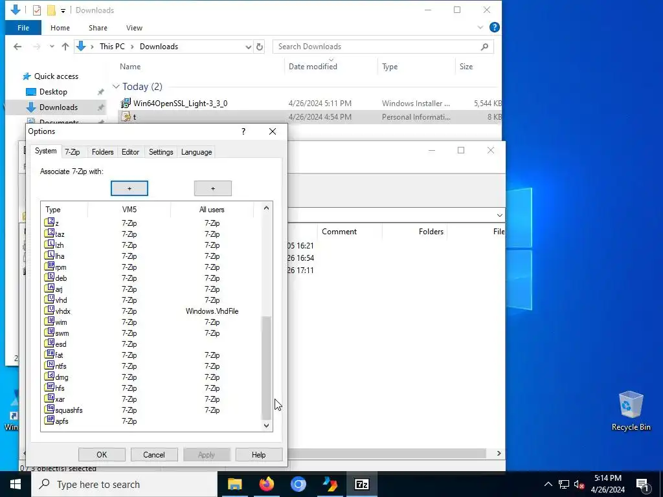Click Cancel in Options dialog

tap(154, 455)
